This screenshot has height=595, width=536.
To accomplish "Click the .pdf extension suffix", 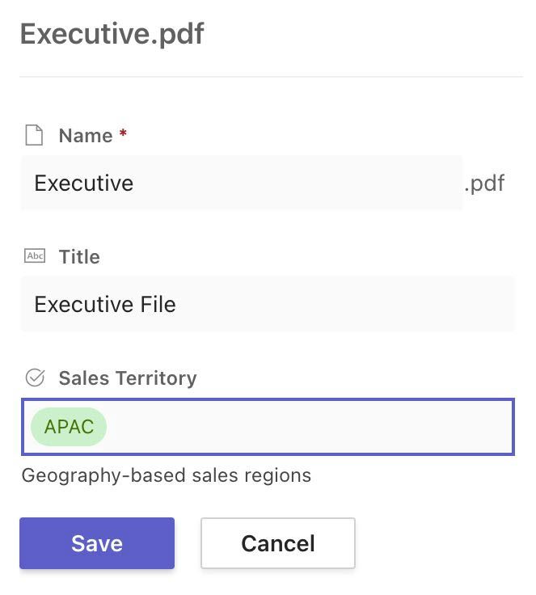I will (x=485, y=184).
